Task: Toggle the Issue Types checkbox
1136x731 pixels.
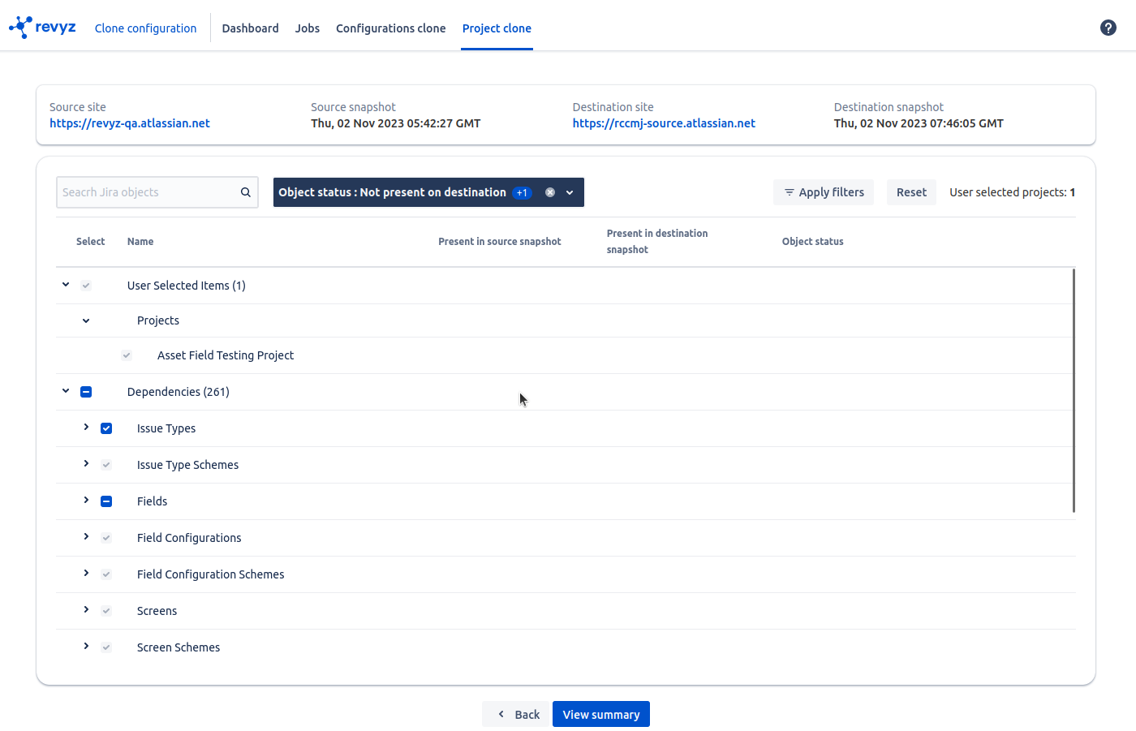Action: click(106, 428)
